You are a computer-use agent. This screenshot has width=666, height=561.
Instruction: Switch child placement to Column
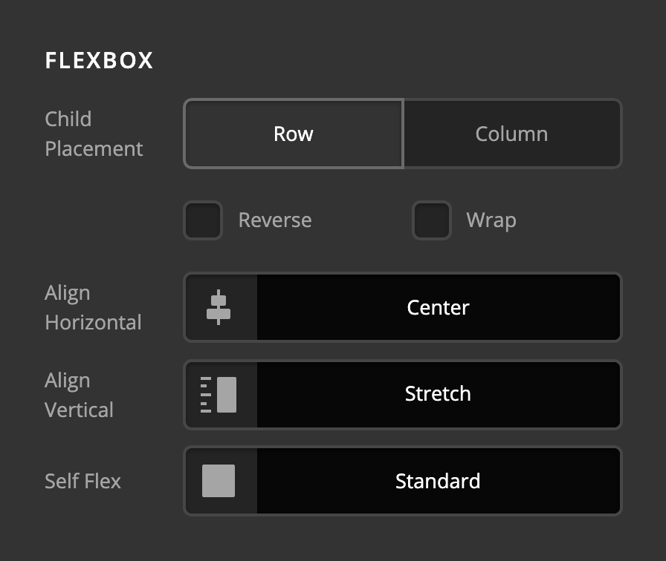click(x=511, y=134)
